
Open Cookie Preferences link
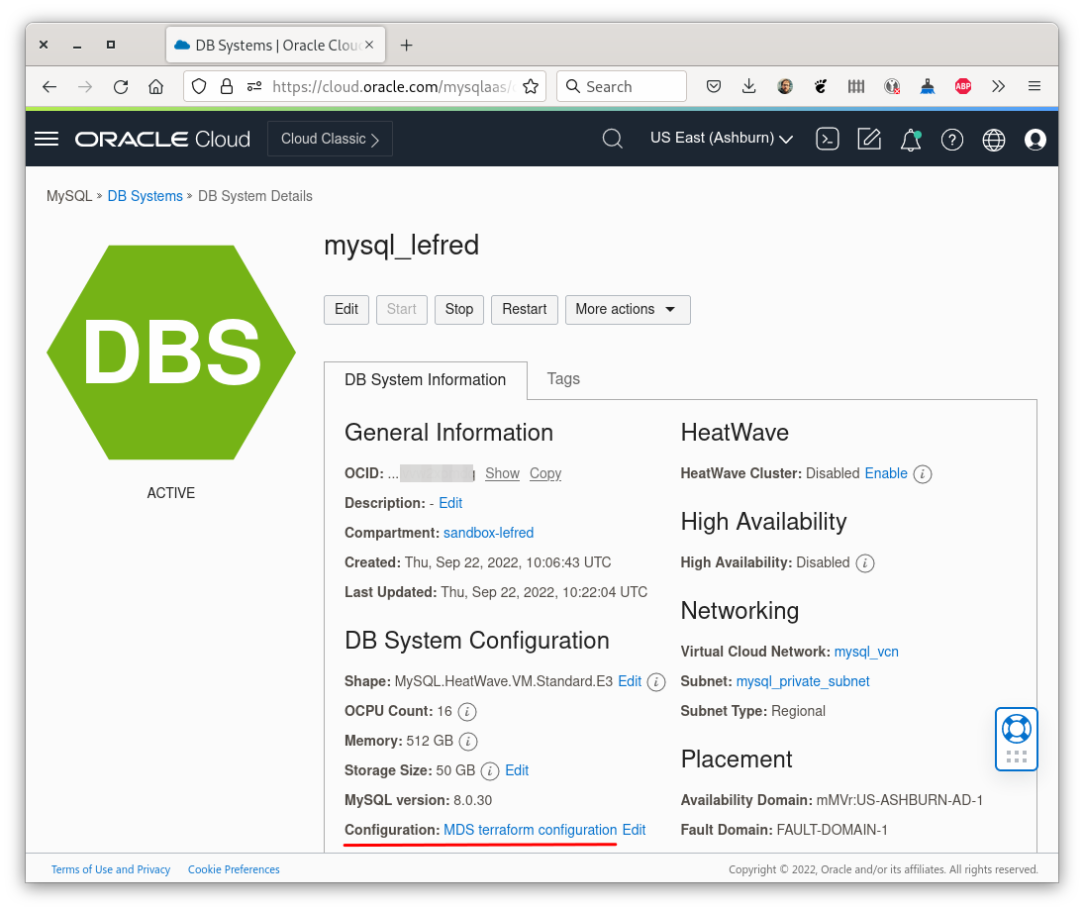234,869
